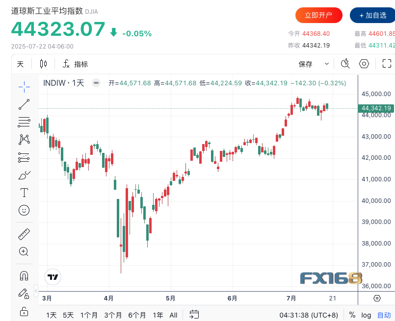Toggle log scale on price axis
This screenshot has height=321, width=395.
pyautogui.click(x=366, y=315)
